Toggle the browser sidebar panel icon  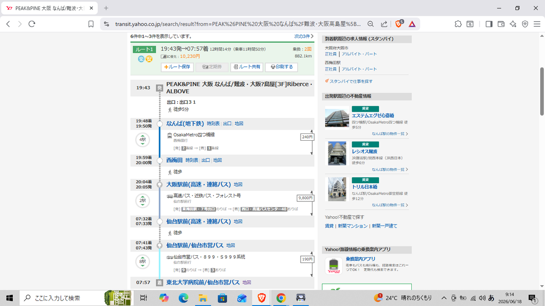tap(489, 24)
